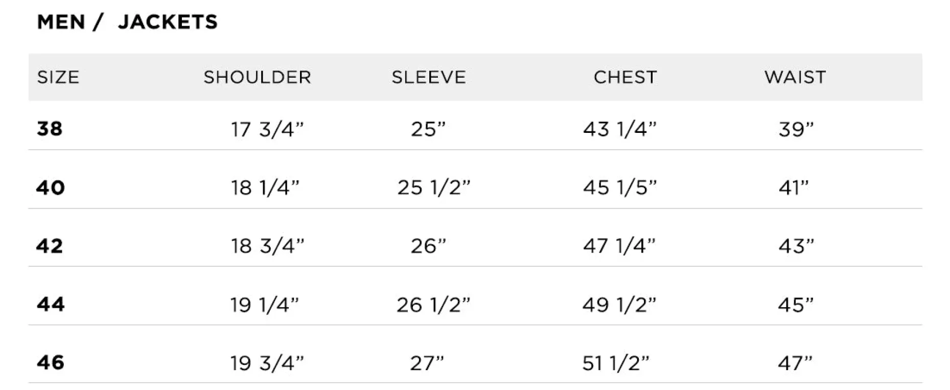This screenshot has height=390, width=950.
Task: Select size 46 row label
Action: (51, 362)
